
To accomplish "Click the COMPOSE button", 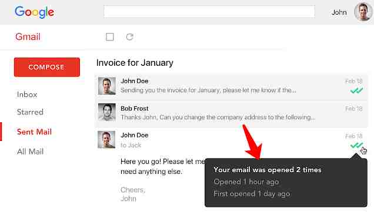I will tap(47, 67).
